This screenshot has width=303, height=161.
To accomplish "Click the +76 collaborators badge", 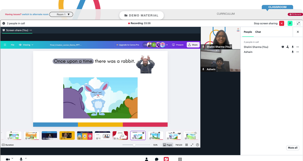I will [145, 45].
